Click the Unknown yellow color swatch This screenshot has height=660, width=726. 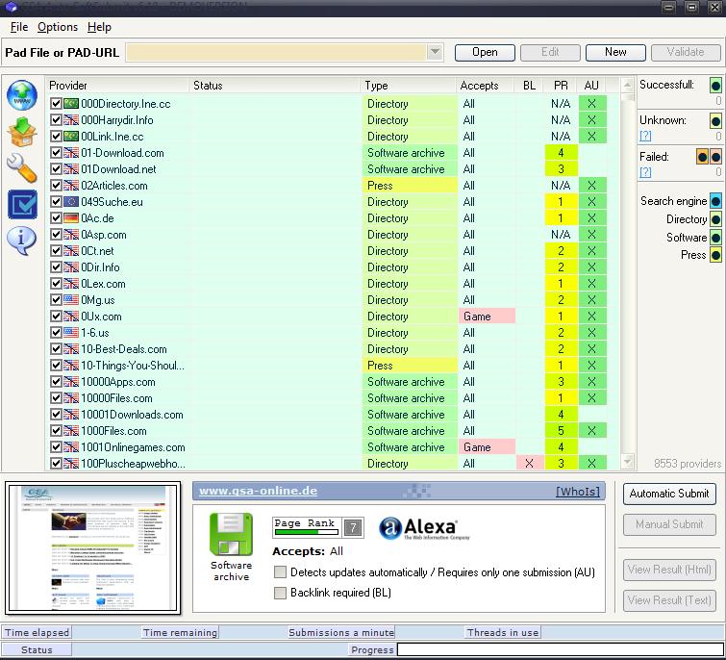(x=715, y=121)
